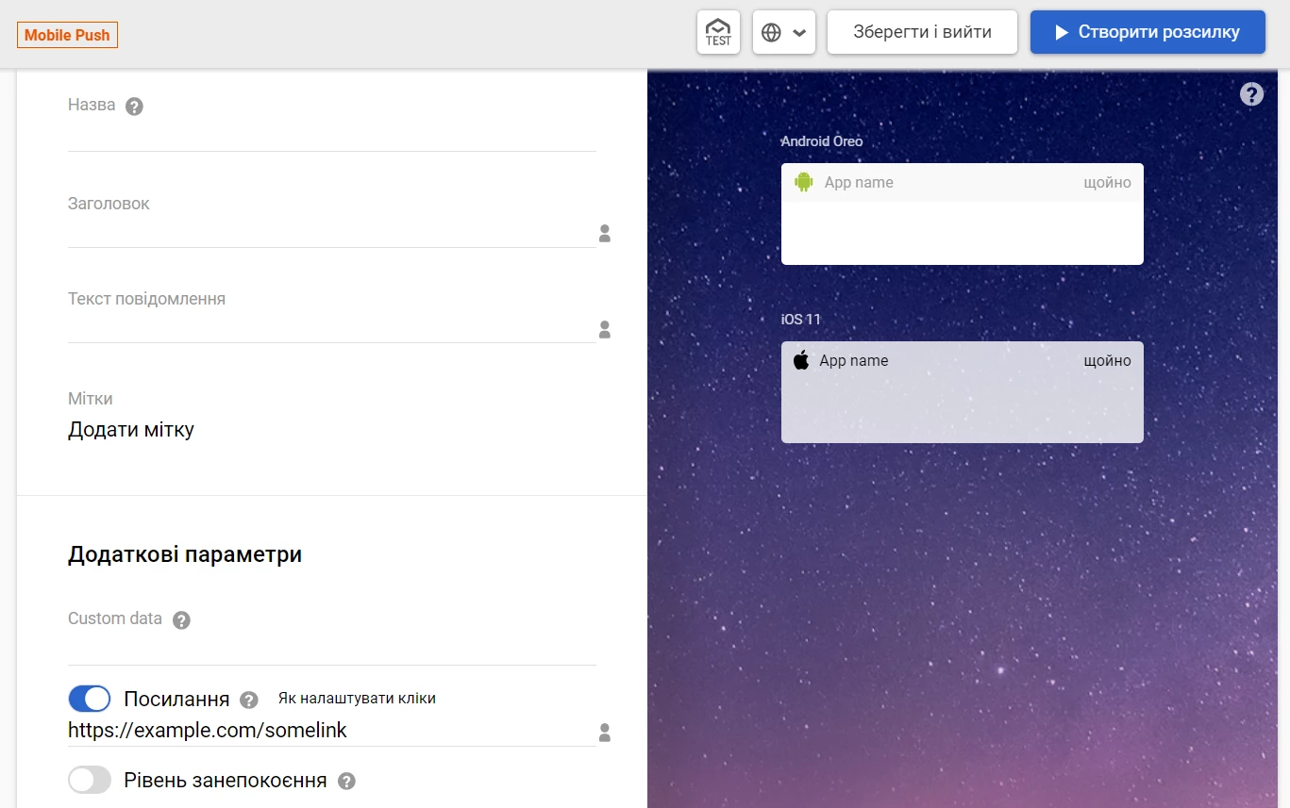Click personalization person icon for link field
1290x808 pixels.
tap(605, 732)
